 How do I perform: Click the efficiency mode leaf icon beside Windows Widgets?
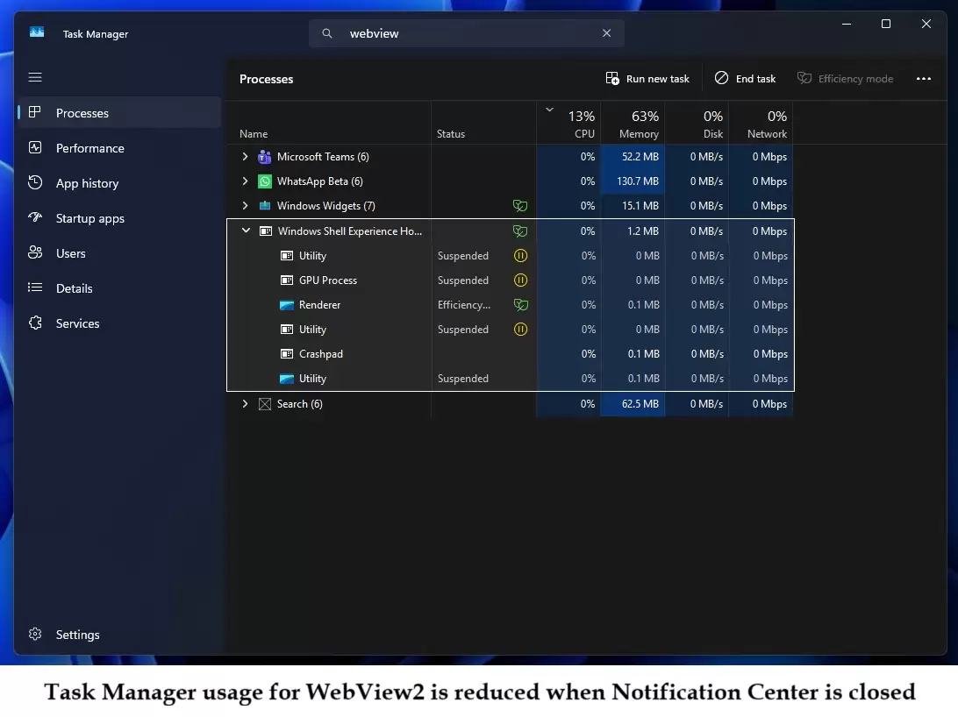coord(520,206)
